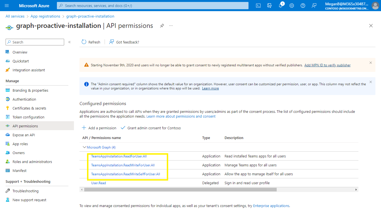Collapse the left navigation with the double chevron
Screen dimensions: 381x214
point(69,42)
